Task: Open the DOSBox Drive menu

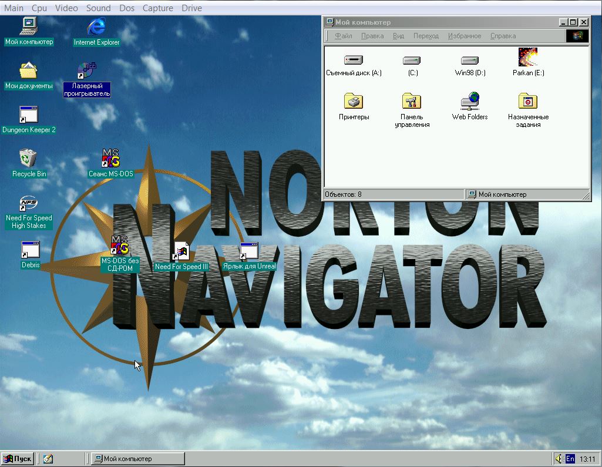Action: pyautogui.click(x=191, y=8)
